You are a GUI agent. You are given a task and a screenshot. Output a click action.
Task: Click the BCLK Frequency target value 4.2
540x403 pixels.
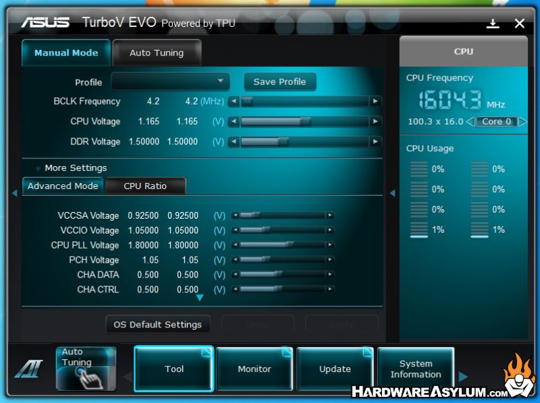point(192,101)
